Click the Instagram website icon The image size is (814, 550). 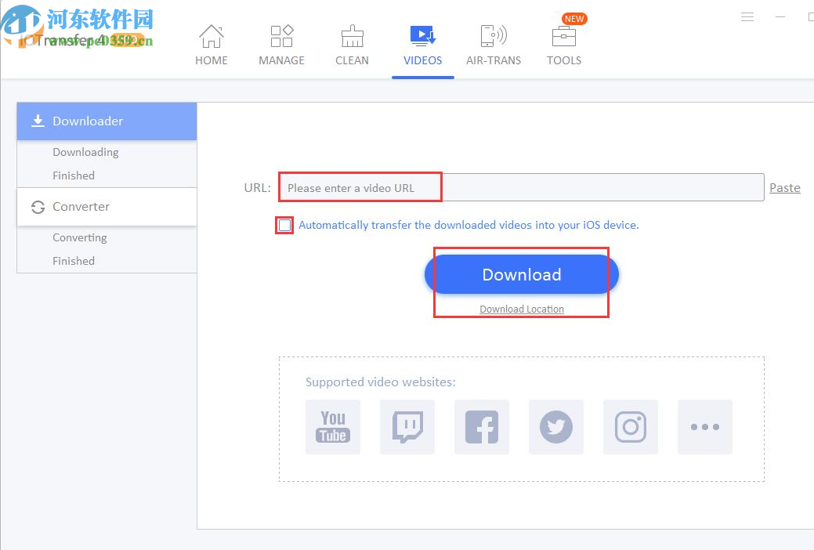(630, 427)
